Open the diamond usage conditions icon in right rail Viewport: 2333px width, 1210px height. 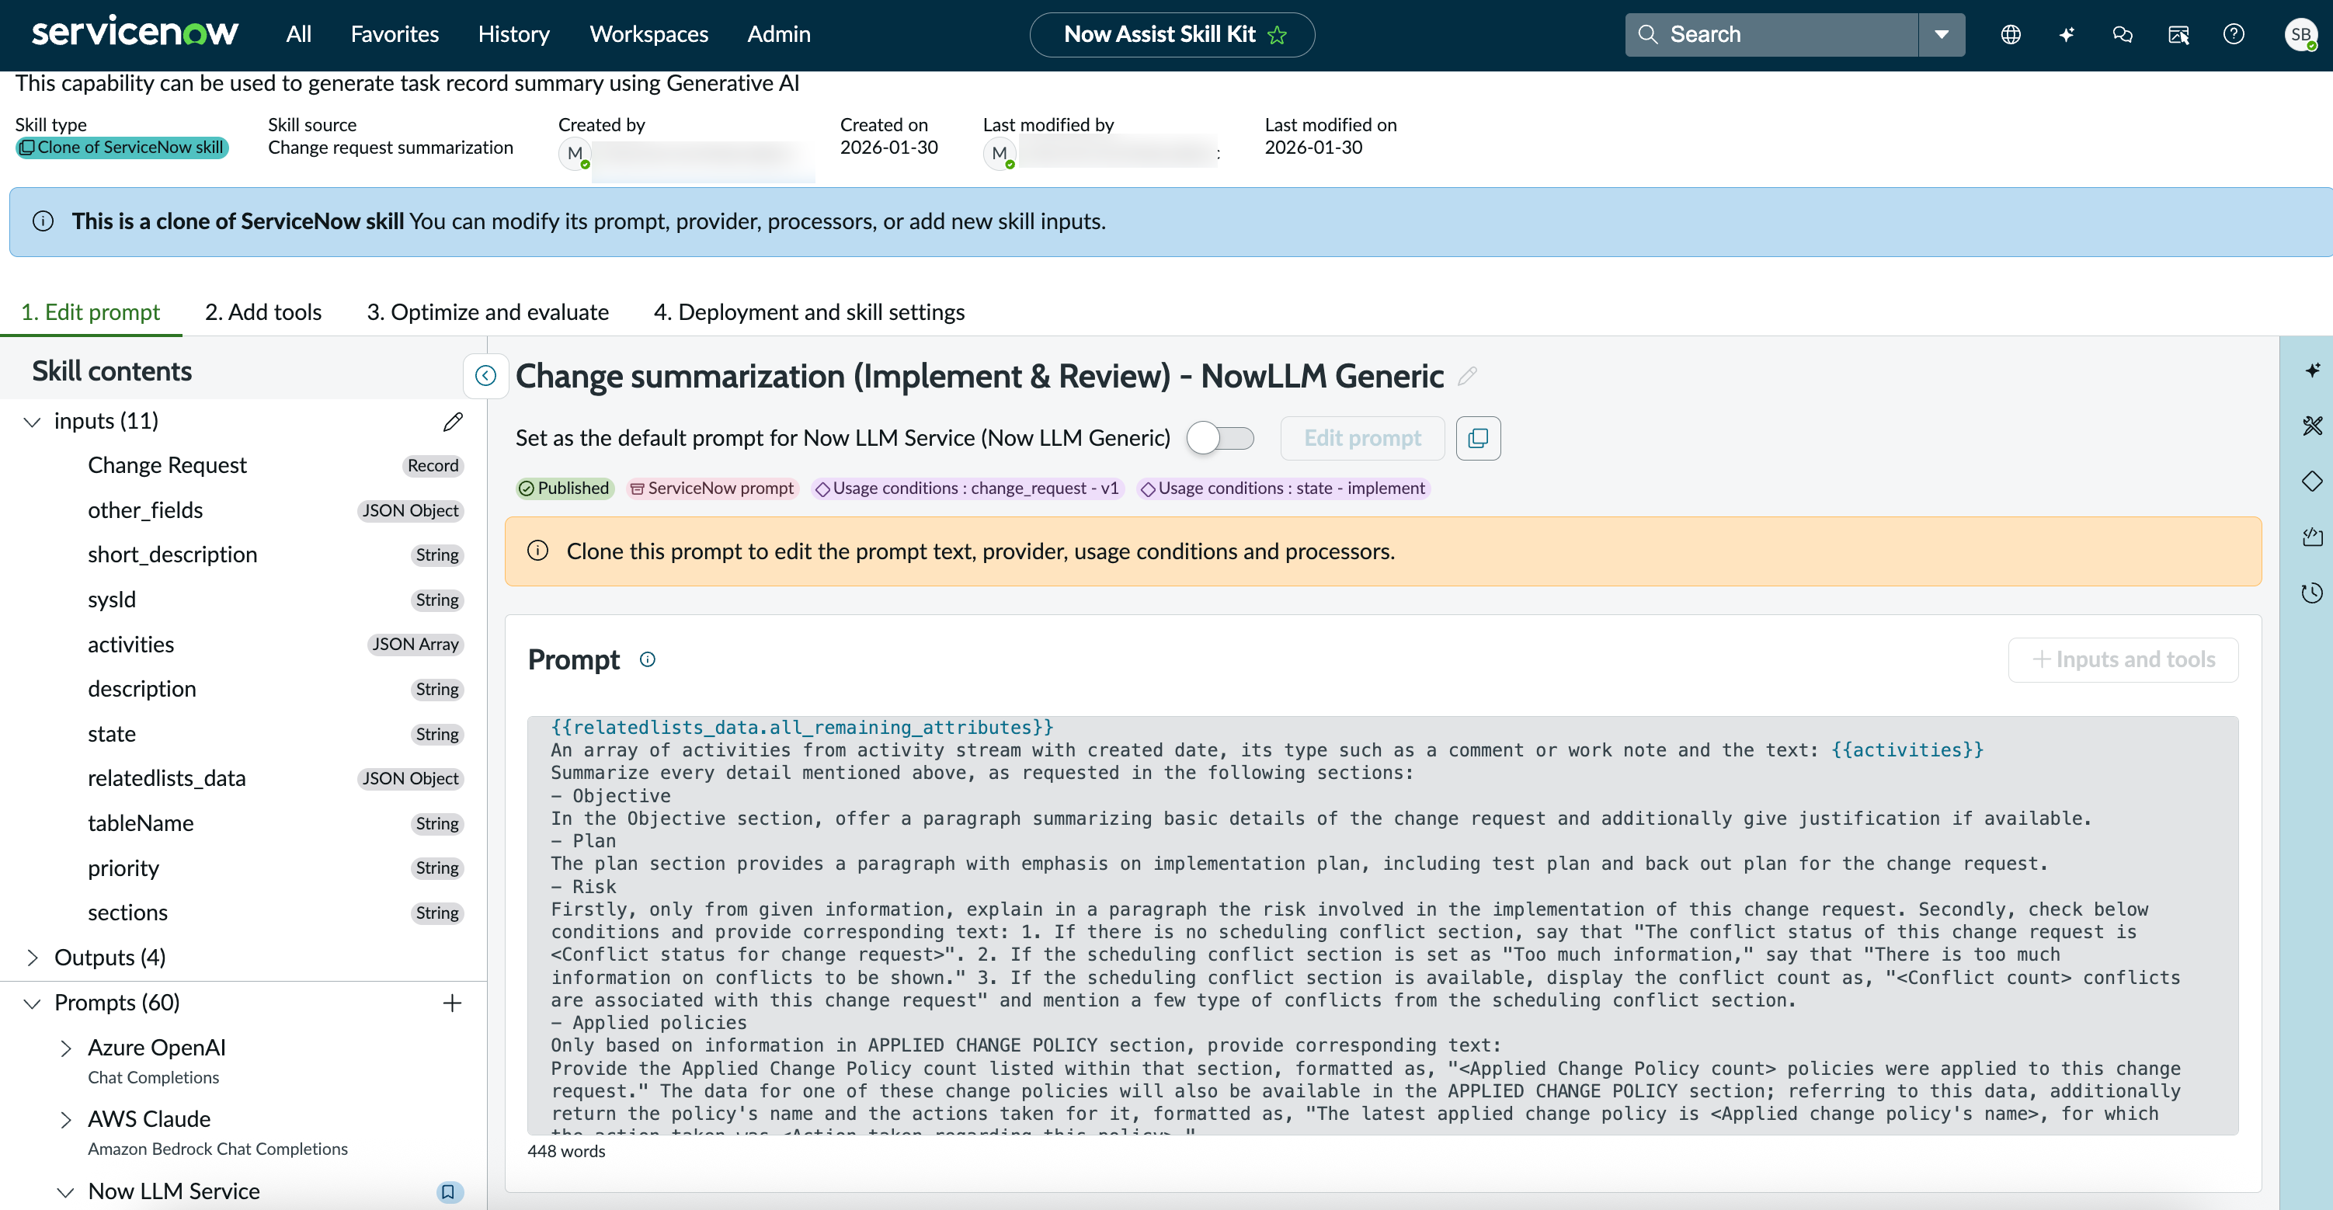pyautogui.click(x=2312, y=481)
